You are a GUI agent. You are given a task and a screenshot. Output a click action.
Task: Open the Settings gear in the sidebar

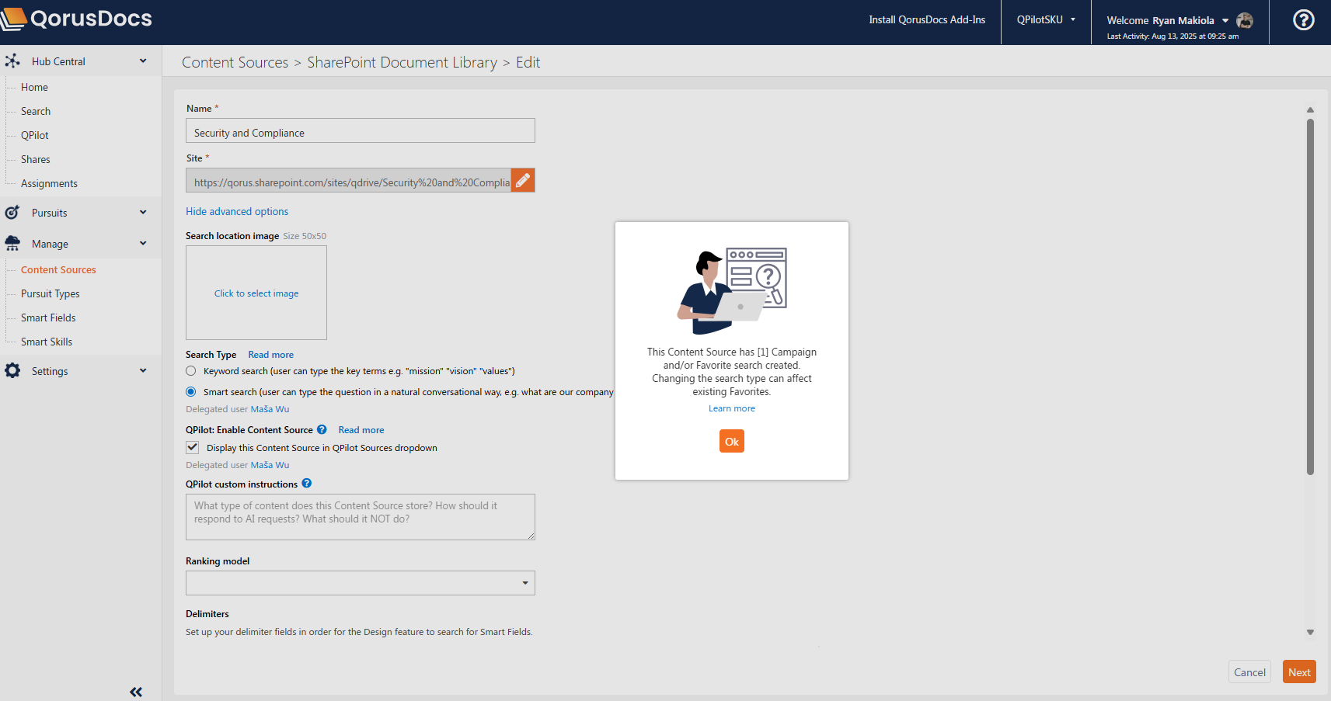point(12,370)
